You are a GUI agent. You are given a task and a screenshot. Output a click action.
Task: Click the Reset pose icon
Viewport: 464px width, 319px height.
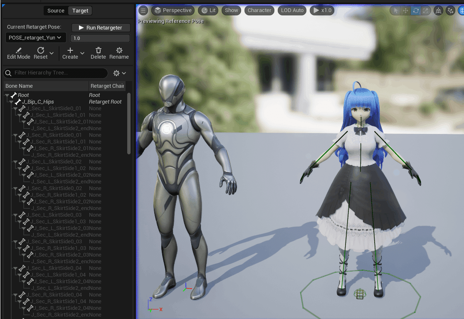pyautogui.click(x=40, y=50)
